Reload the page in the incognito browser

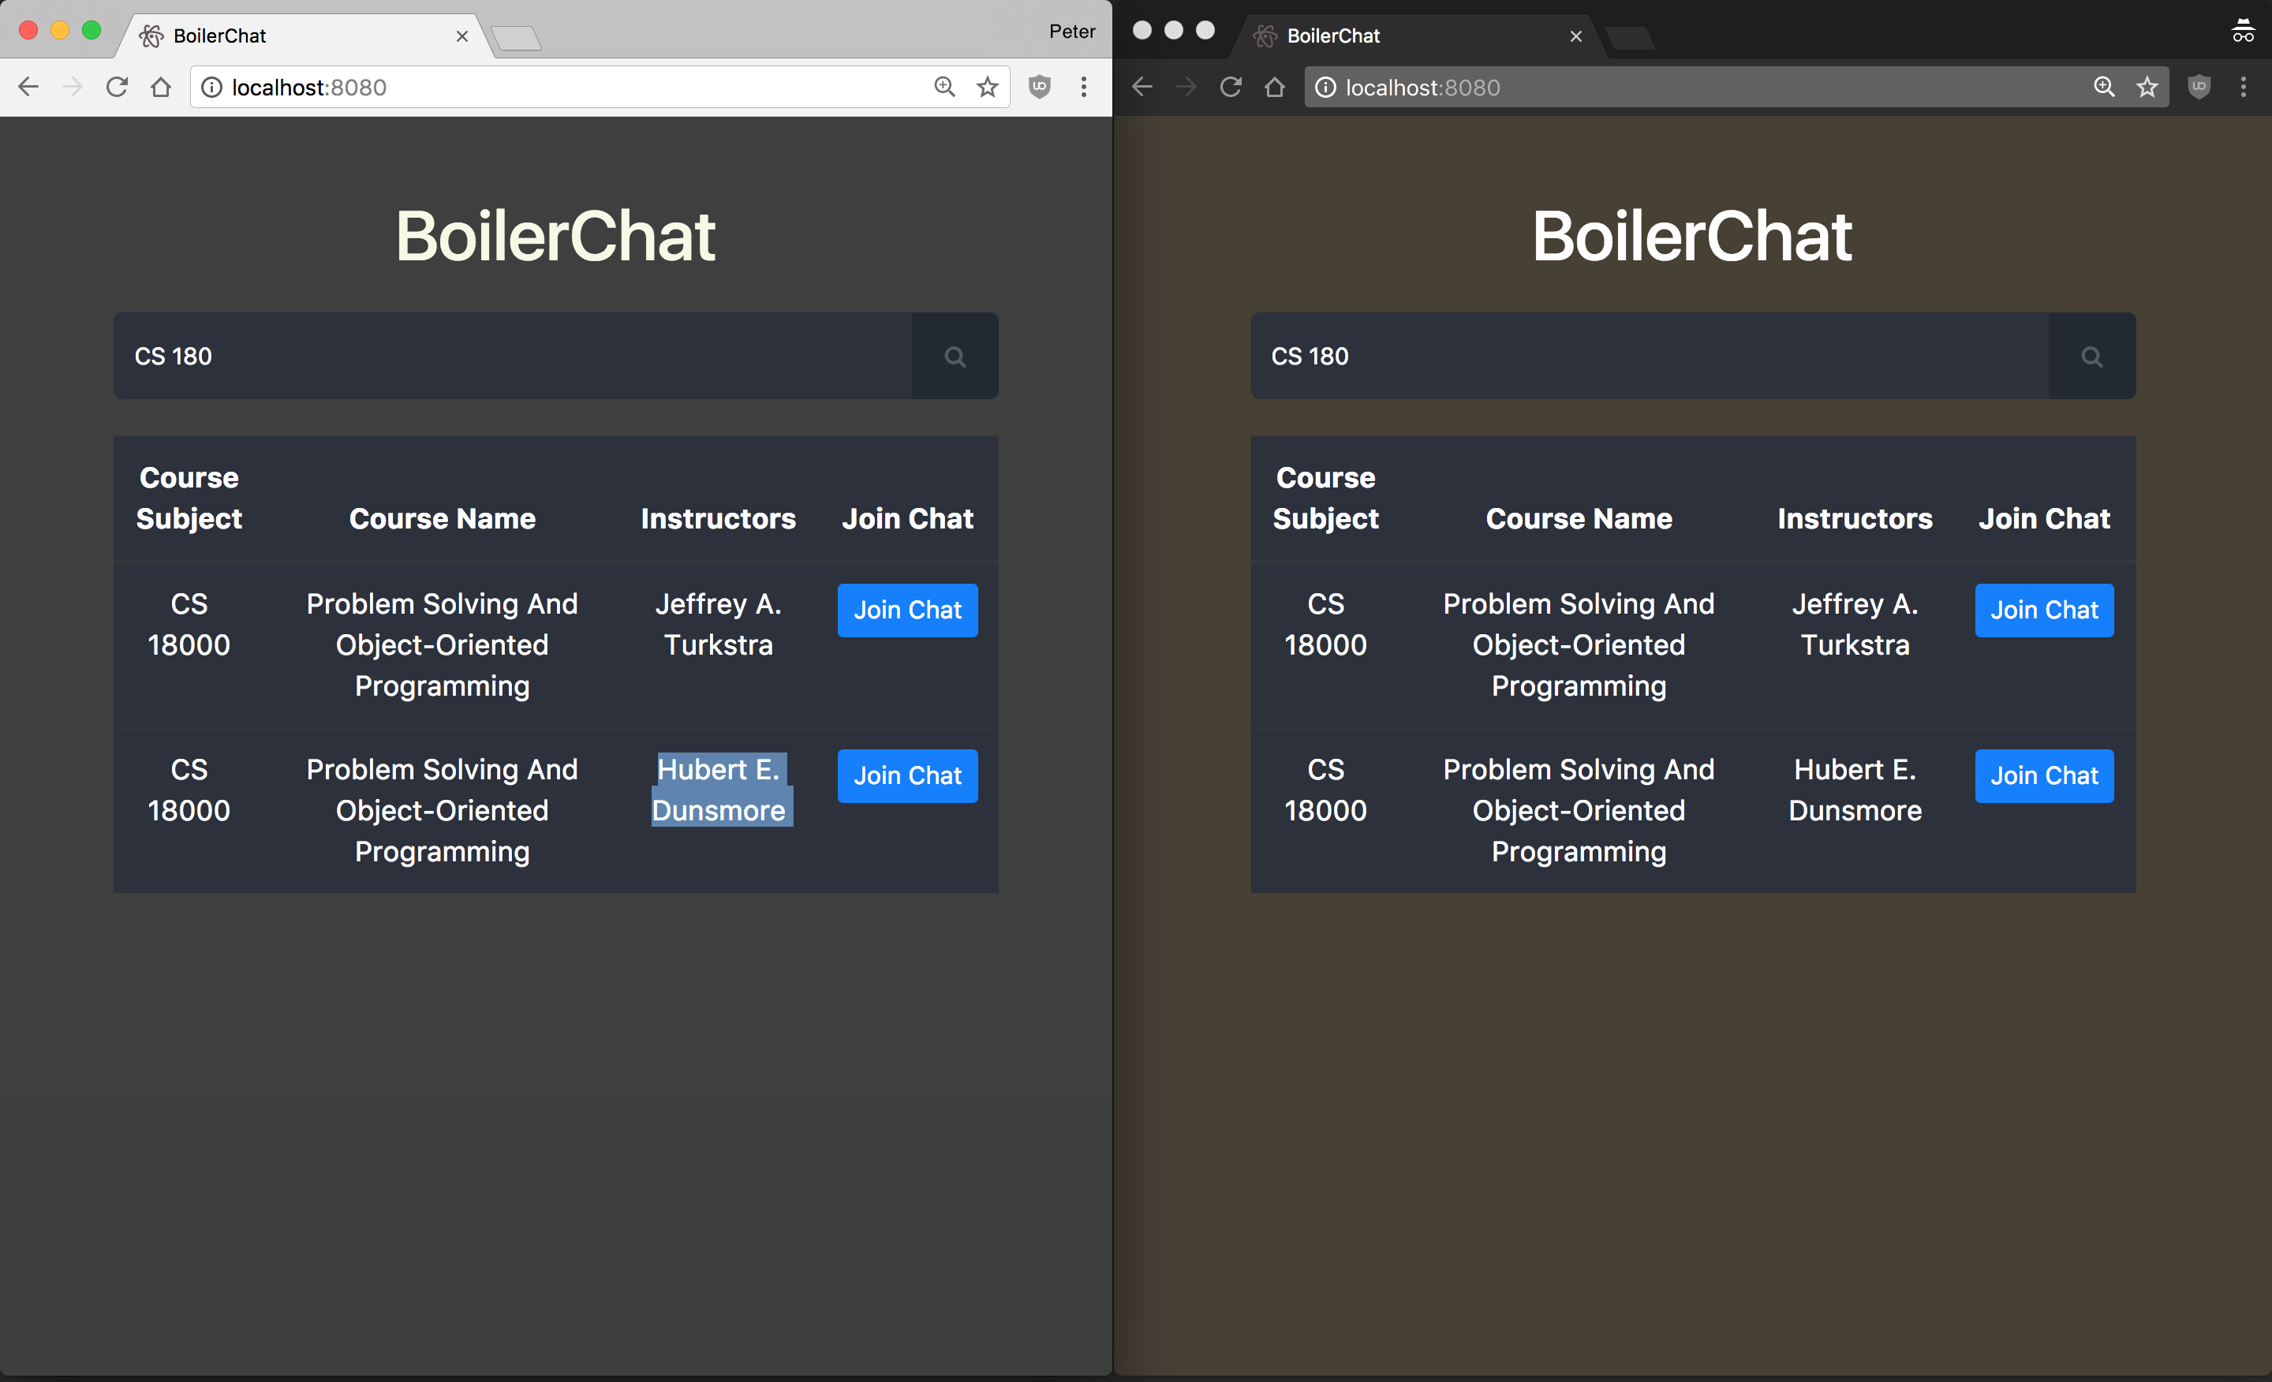1230,88
